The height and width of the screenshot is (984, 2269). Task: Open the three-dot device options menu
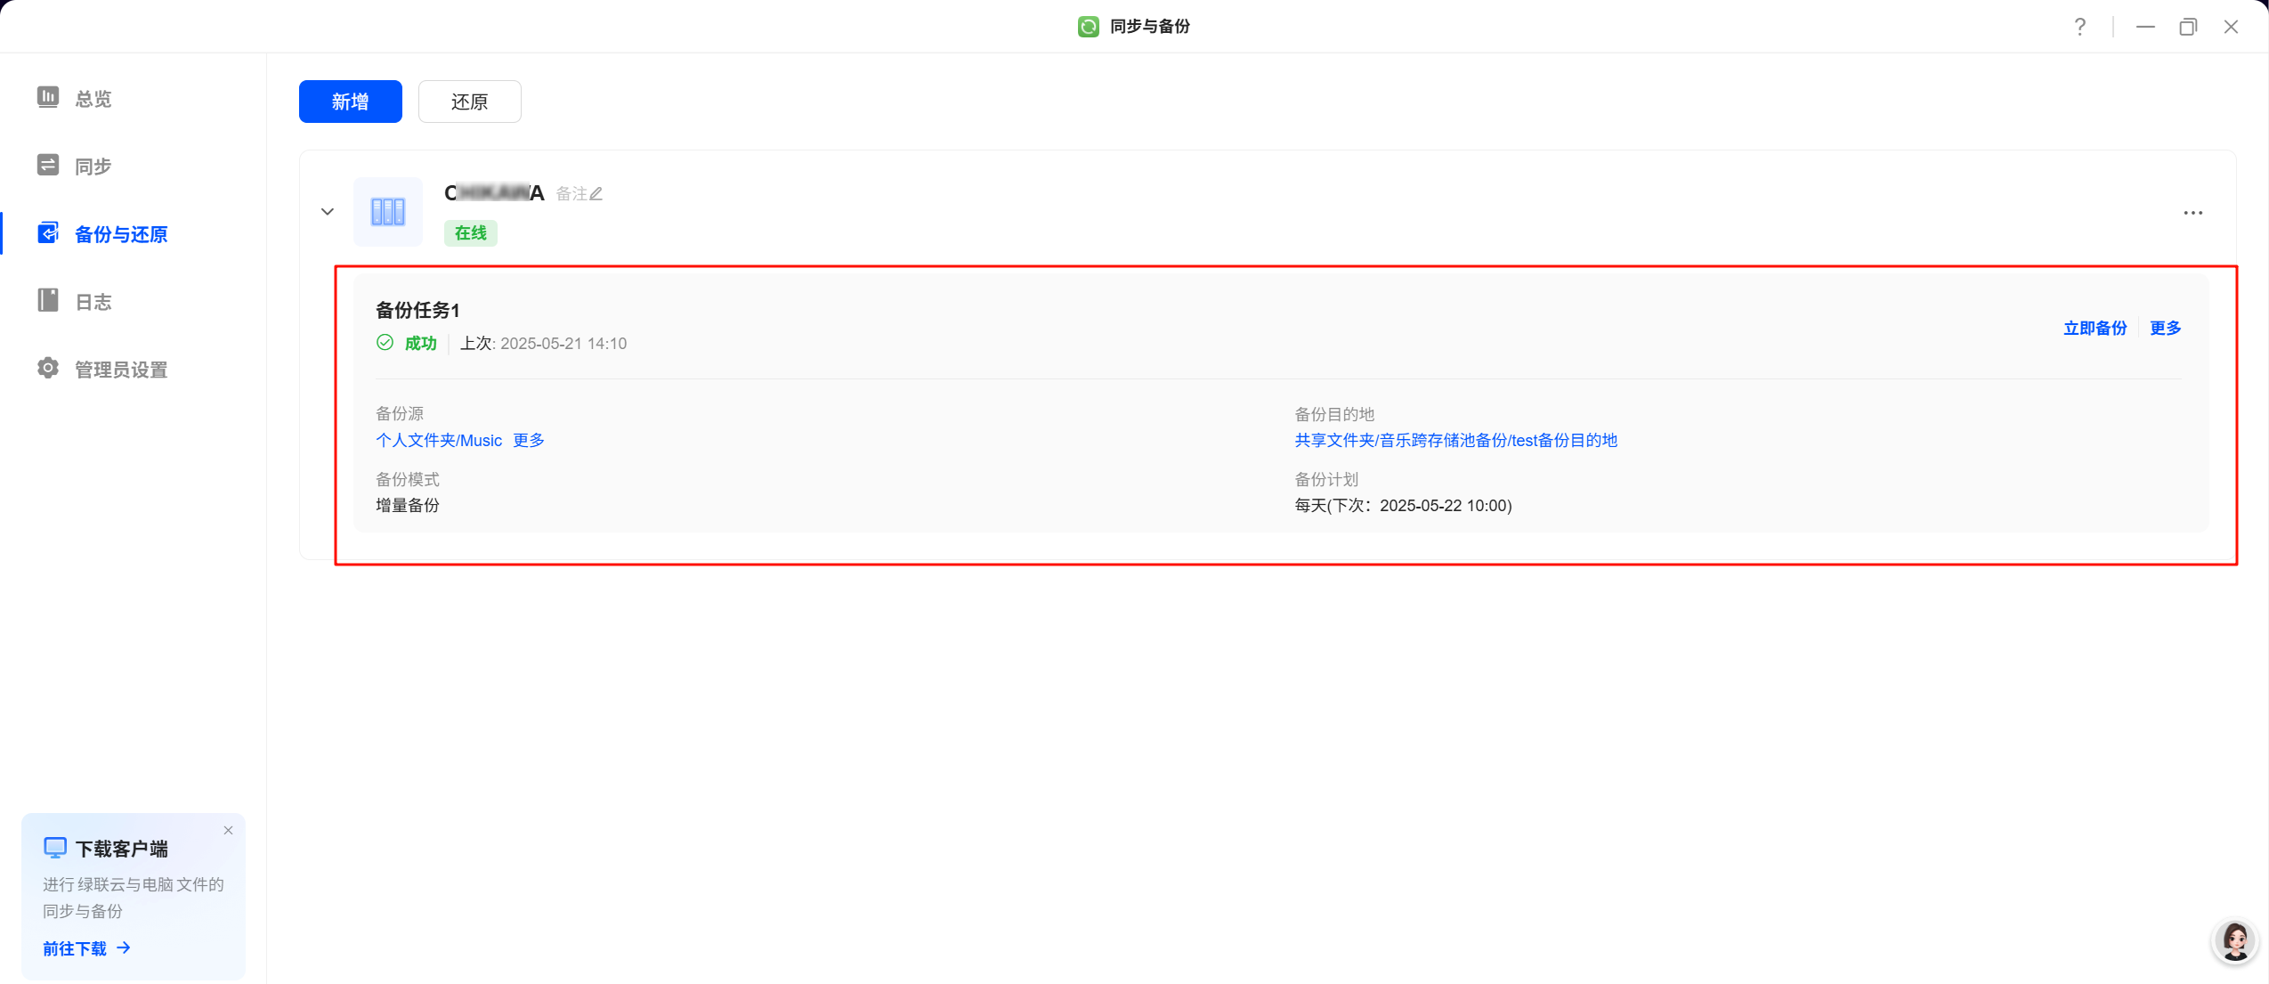(2192, 213)
